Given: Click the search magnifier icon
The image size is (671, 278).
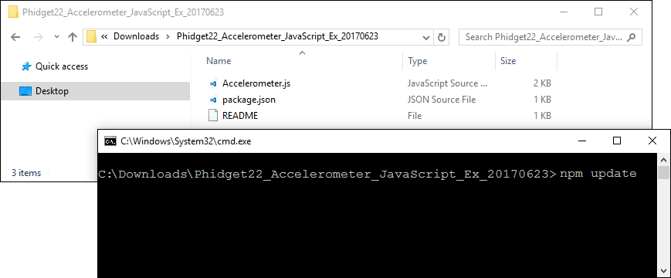Looking at the screenshot, I should [x=631, y=37].
